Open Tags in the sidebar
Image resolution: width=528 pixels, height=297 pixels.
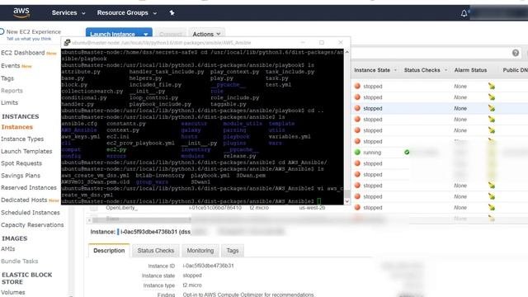click(x=7, y=78)
